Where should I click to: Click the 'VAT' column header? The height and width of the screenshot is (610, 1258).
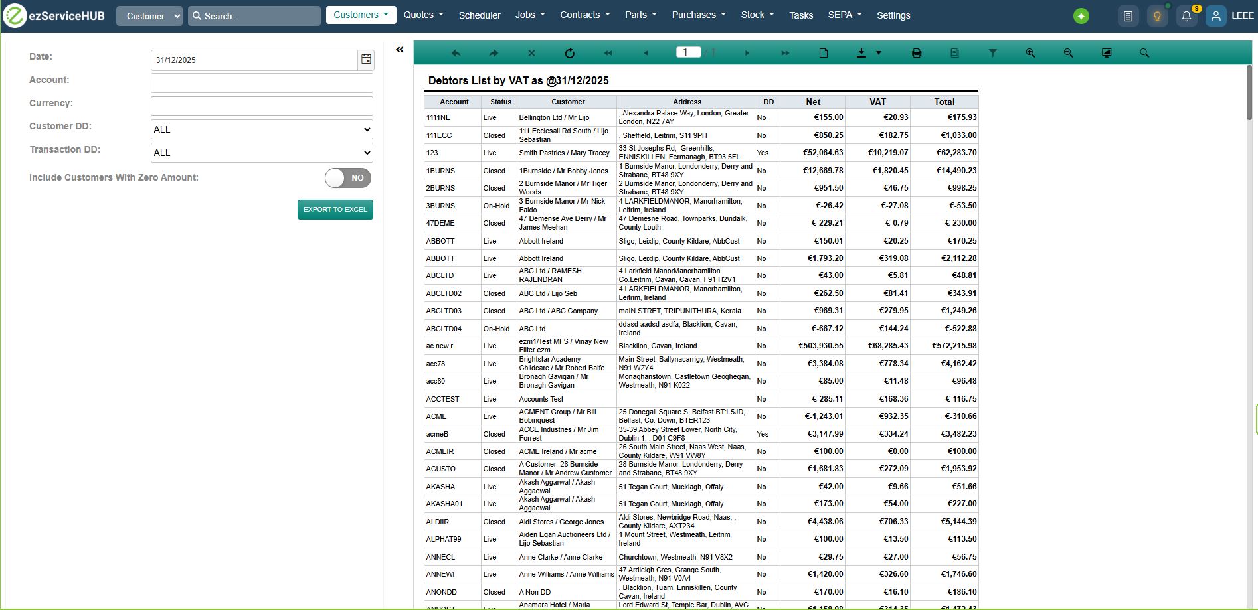tap(877, 102)
